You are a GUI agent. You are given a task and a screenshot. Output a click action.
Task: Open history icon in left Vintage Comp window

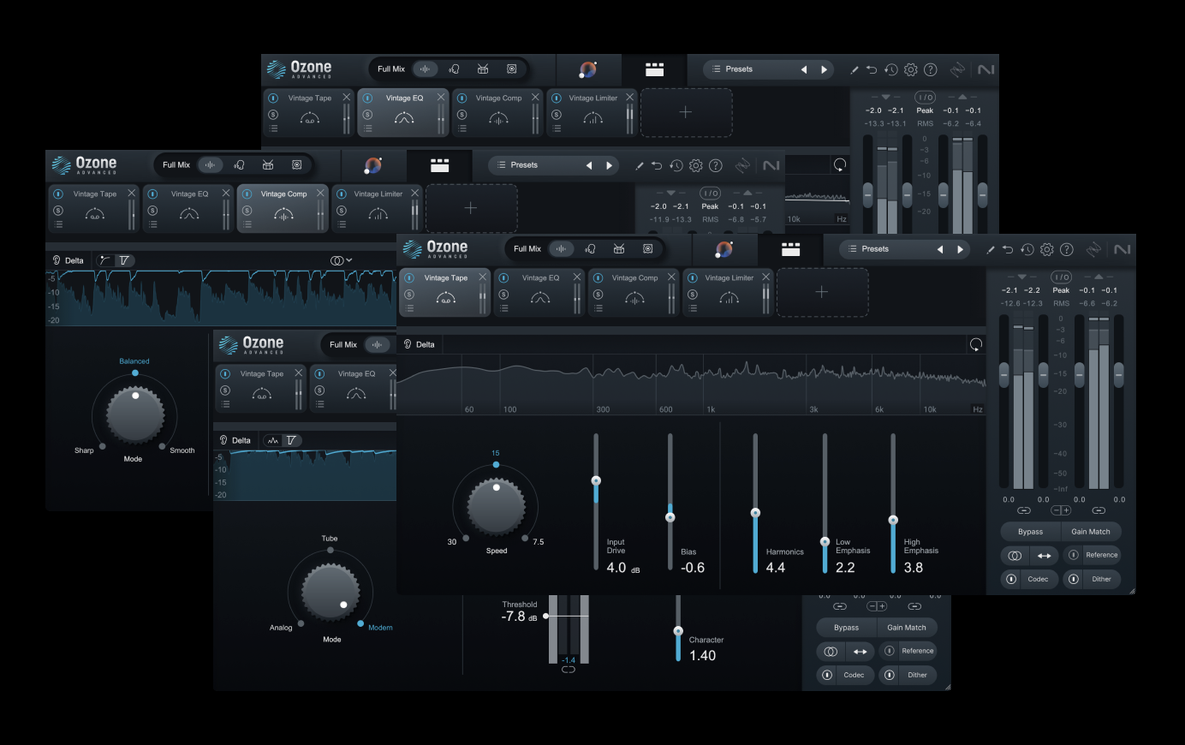click(676, 166)
